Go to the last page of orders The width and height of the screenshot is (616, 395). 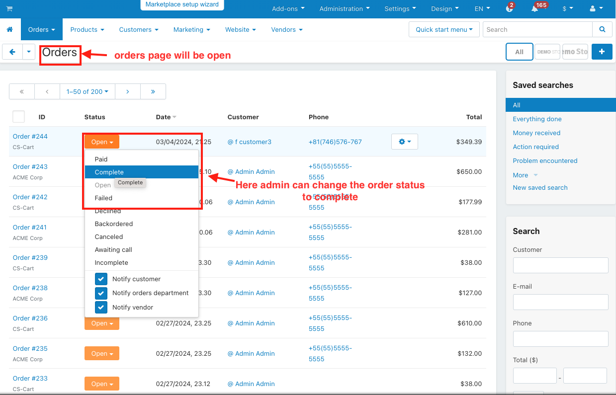pos(153,91)
